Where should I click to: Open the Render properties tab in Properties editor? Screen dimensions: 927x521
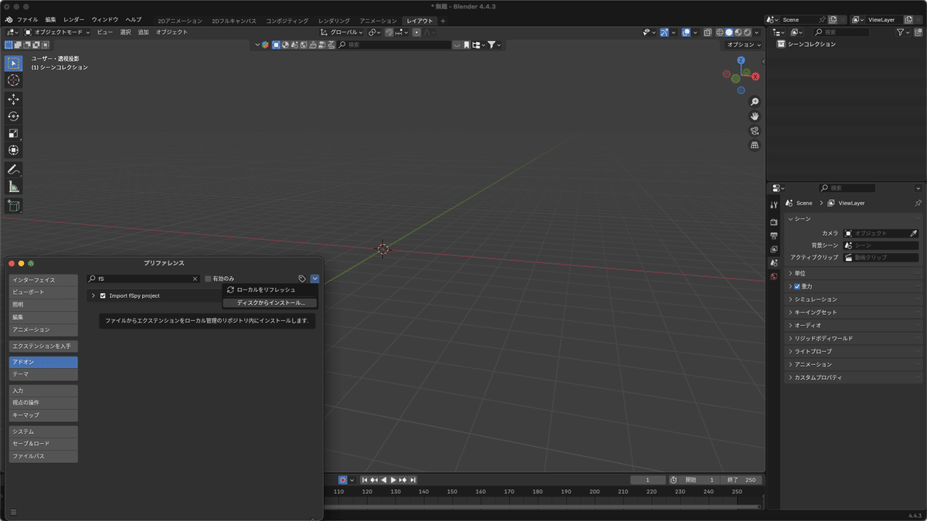774,222
